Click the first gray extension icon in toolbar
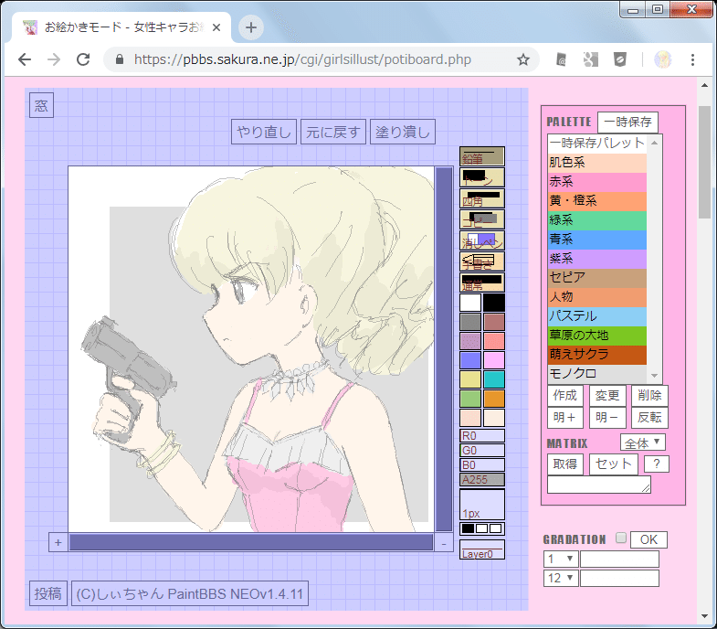This screenshot has width=717, height=629. pyautogui.click(x=562, y=59)
